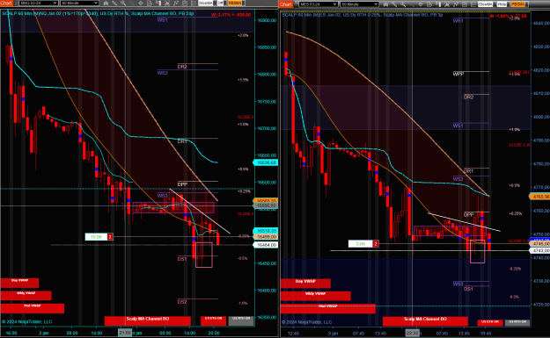
Task: Show data box icon in MNQ chart toolbar
Action: [158, 4]
